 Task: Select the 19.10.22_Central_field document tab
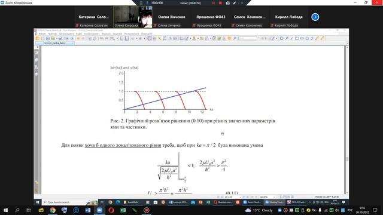click(x=54, y=43)
